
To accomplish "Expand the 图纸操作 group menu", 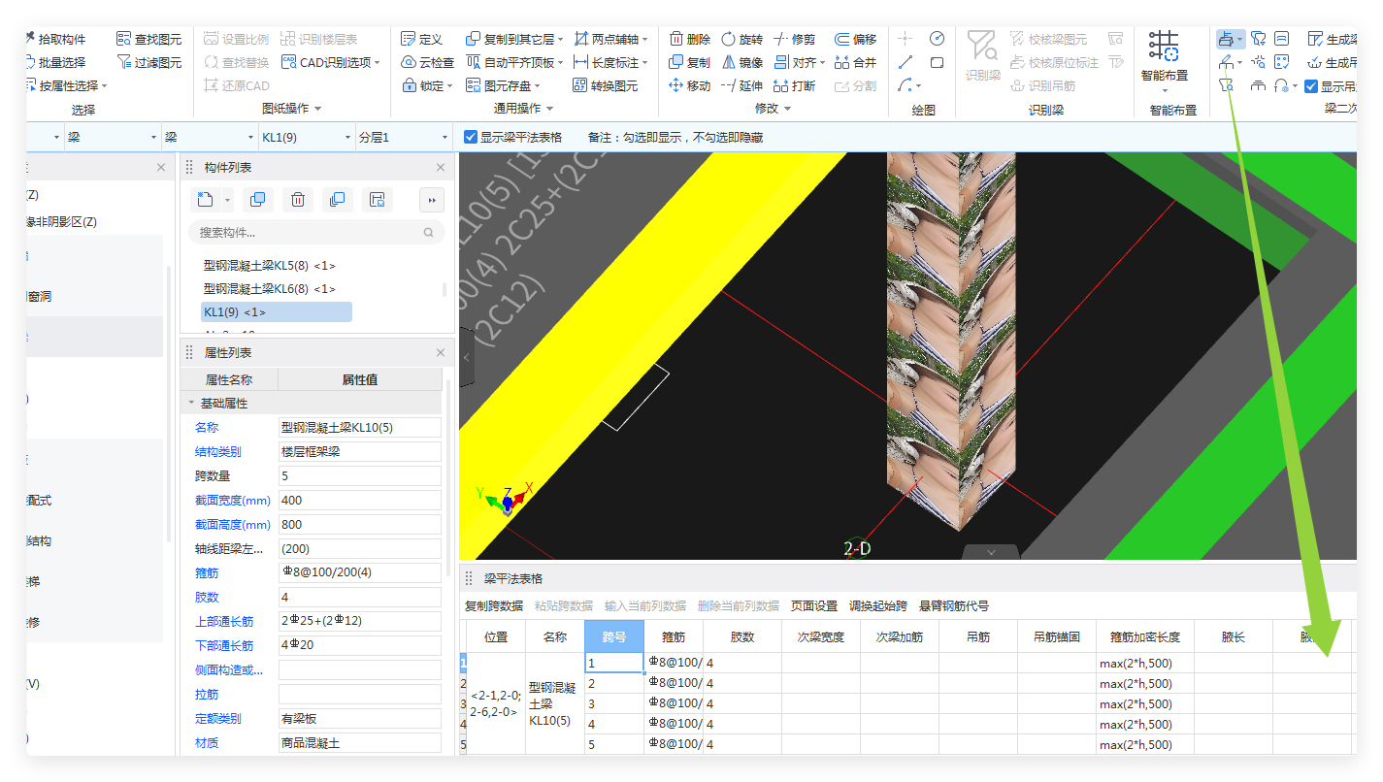I will (x=317, y=109).
